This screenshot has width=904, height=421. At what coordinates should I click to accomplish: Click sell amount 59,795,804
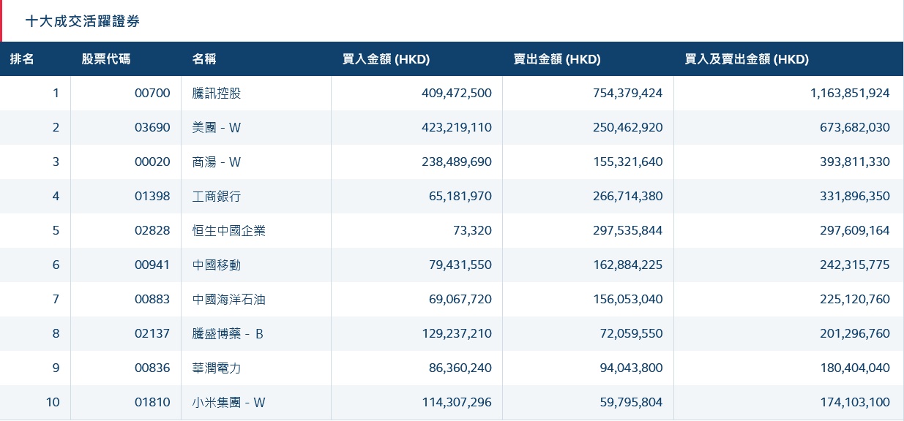pyautogui.click(x=632, y=402)
